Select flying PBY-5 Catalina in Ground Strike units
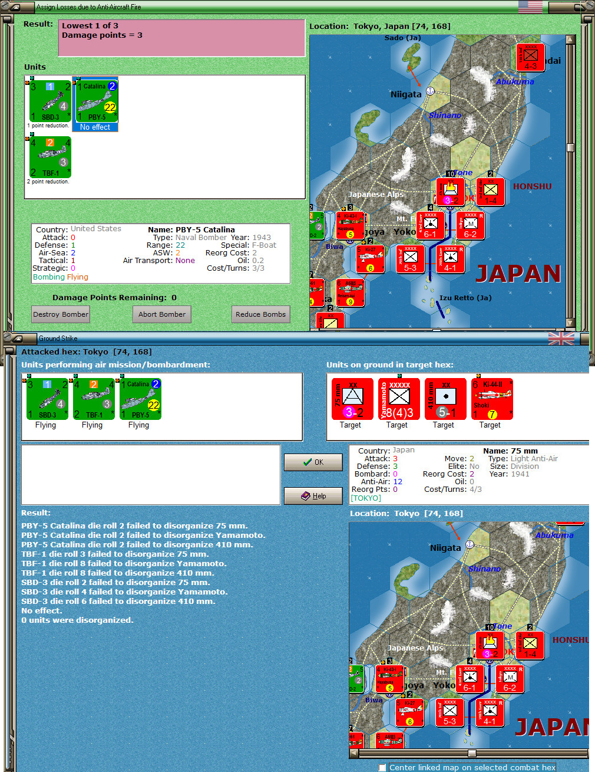Viewport: 595px width, 772px height. [140, 399]
